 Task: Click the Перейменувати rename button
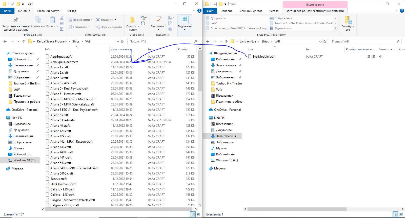[x=109, y=27]
